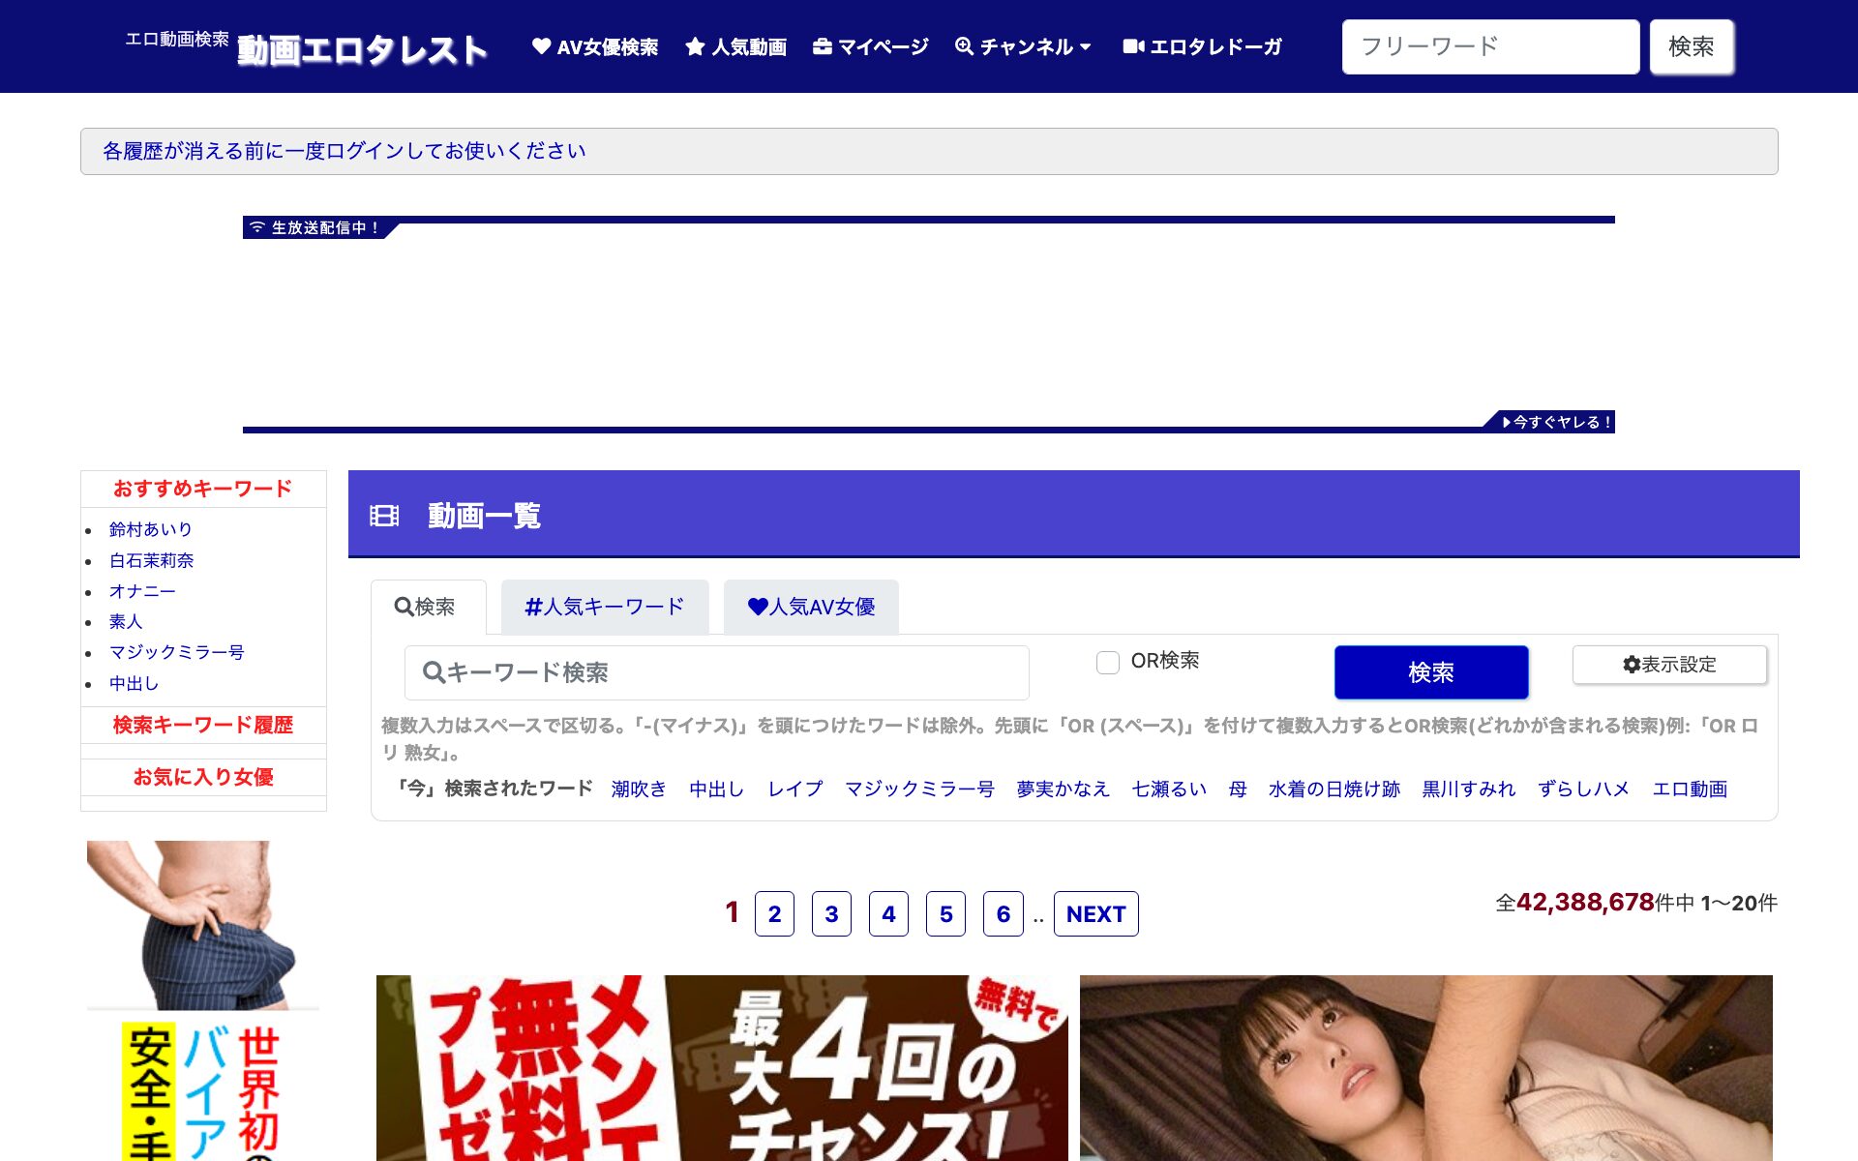Open マイページ in the header menu
1858x1161 pixels.
(870, 46)
